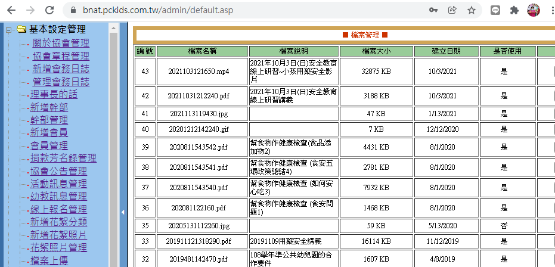The height and width of the screenshot is (267, 555).
Task: Click file name 2020811543541.pdf
Action: pos(198,167)
